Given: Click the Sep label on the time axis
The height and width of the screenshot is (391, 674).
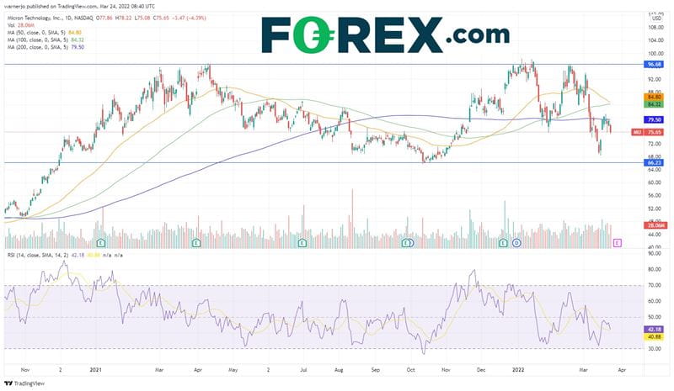Looking at the screenshot, I should pos(375,369).
